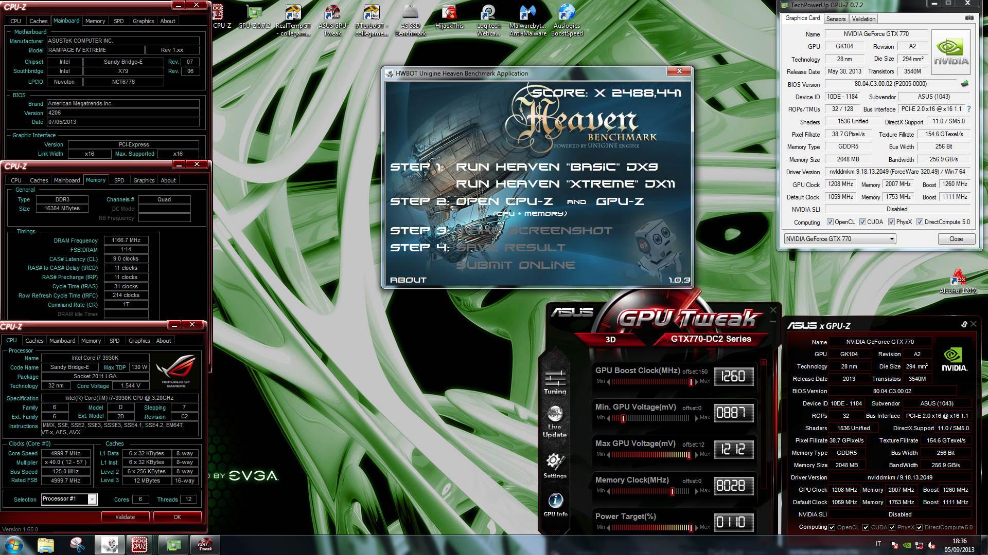Screen dimensions: 988x555
Task: Toggle CUDA checkbox in TechPowerUp GPU-Z
Action: [862, 222]
